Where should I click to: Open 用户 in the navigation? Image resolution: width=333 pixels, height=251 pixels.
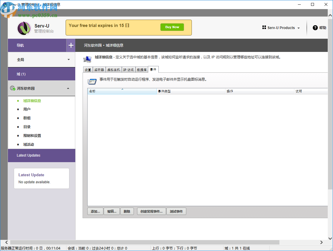(27, 109)
